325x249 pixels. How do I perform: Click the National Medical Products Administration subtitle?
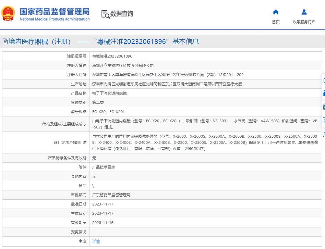[x=55, y=19]
